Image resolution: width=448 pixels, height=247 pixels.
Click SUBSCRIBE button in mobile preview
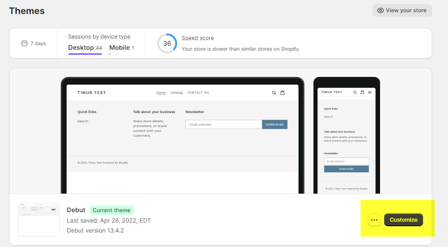pos(346,169)
